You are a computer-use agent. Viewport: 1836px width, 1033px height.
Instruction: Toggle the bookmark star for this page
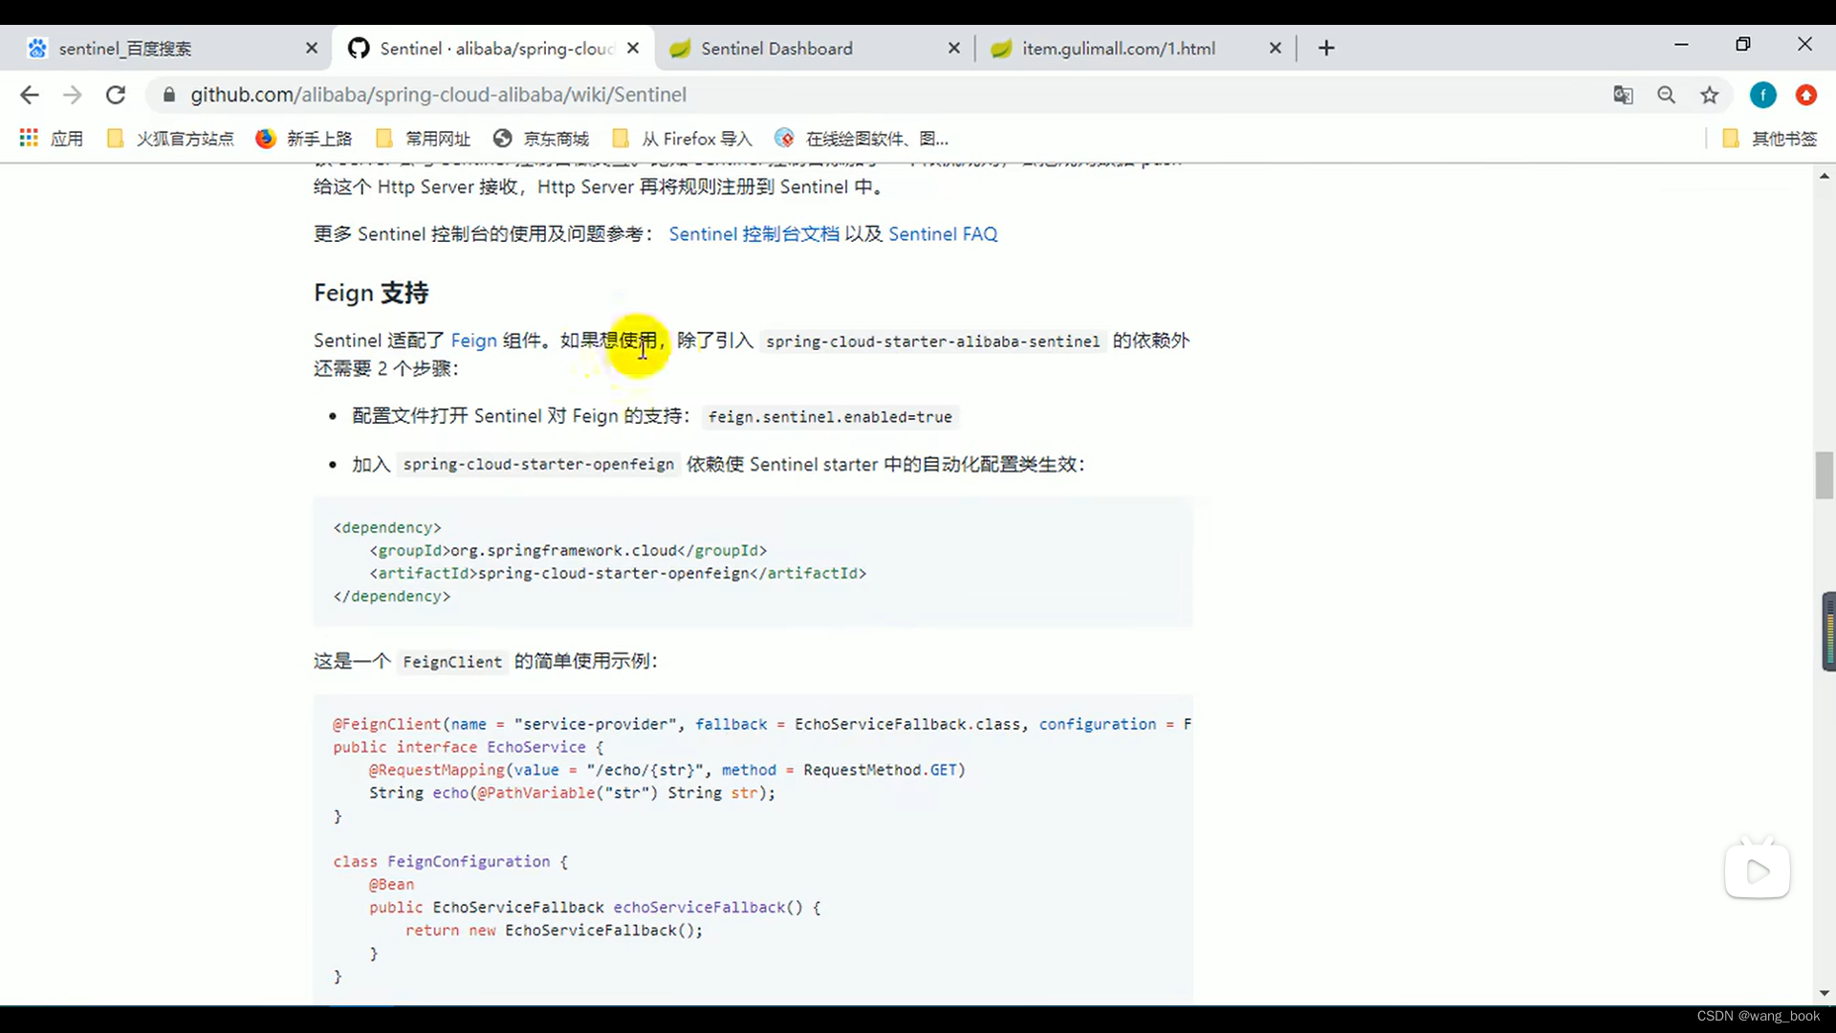point(1710,95)
